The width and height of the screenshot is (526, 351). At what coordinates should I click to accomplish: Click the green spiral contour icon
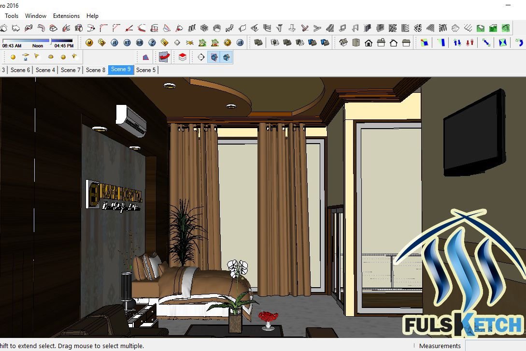[x=506, y=28]
